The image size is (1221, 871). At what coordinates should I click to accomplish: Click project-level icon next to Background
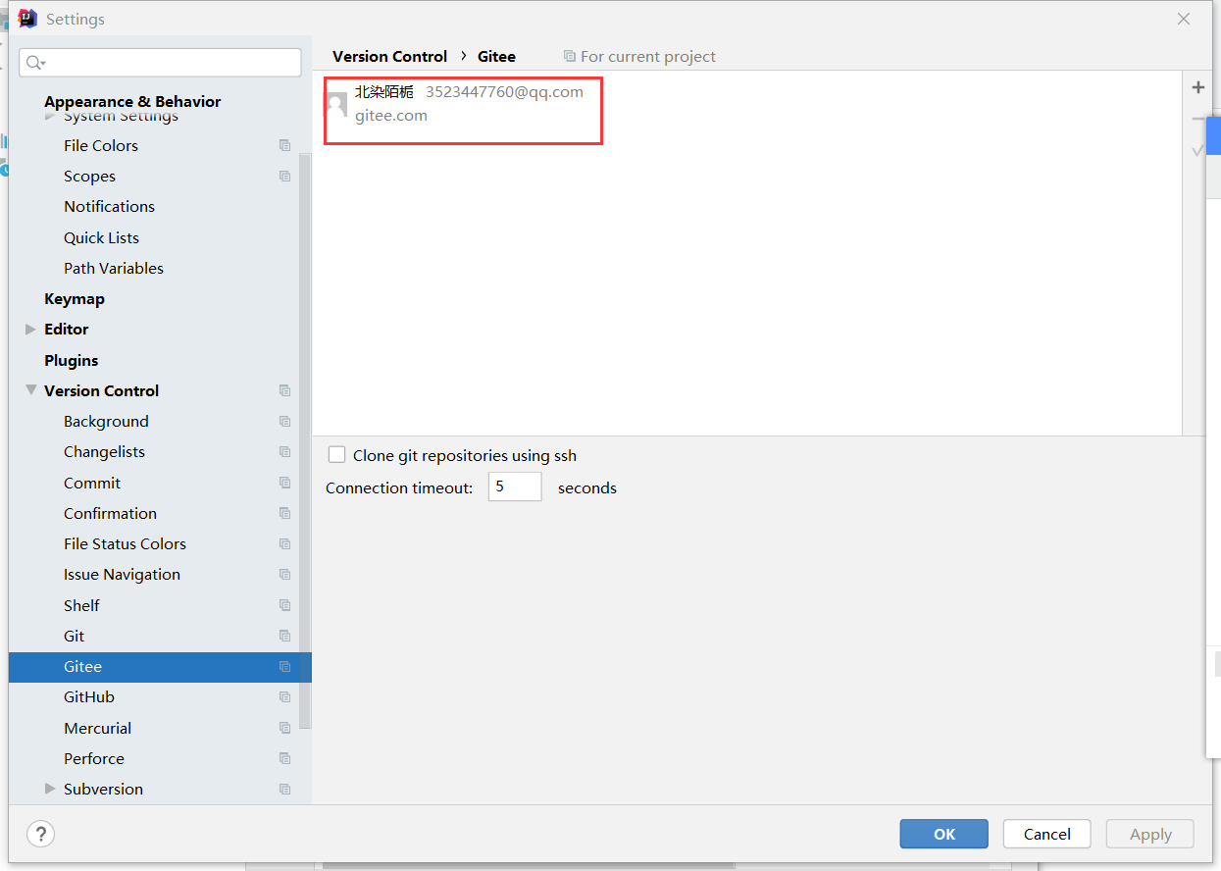click(x=284, y=422)
